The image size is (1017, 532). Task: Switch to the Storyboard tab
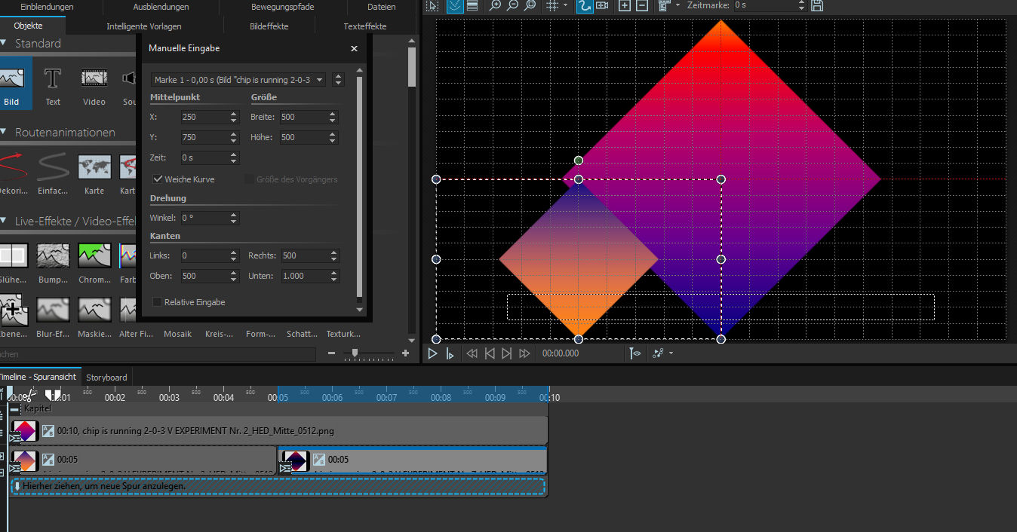[x=106, y=377]
